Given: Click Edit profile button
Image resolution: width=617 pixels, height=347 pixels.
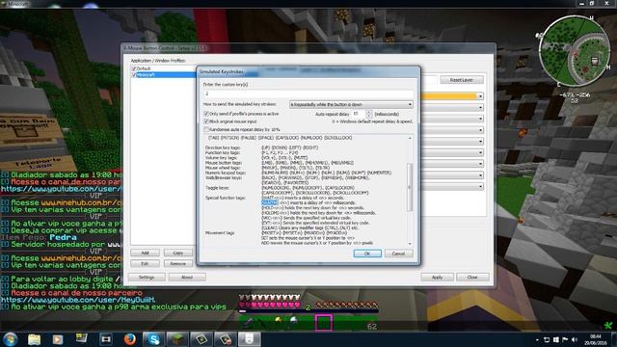Looking at the screenshot, I should (x=146, y=263).
